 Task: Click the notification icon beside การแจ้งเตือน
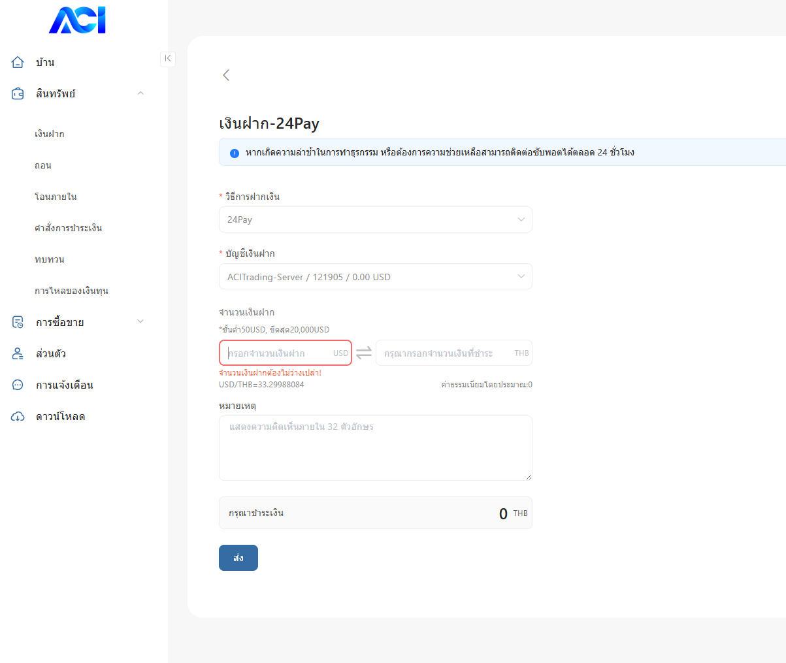(x=18, y=385)
